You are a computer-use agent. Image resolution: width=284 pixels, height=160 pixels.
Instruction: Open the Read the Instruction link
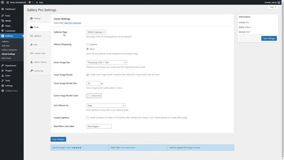(x=73, y=23)
